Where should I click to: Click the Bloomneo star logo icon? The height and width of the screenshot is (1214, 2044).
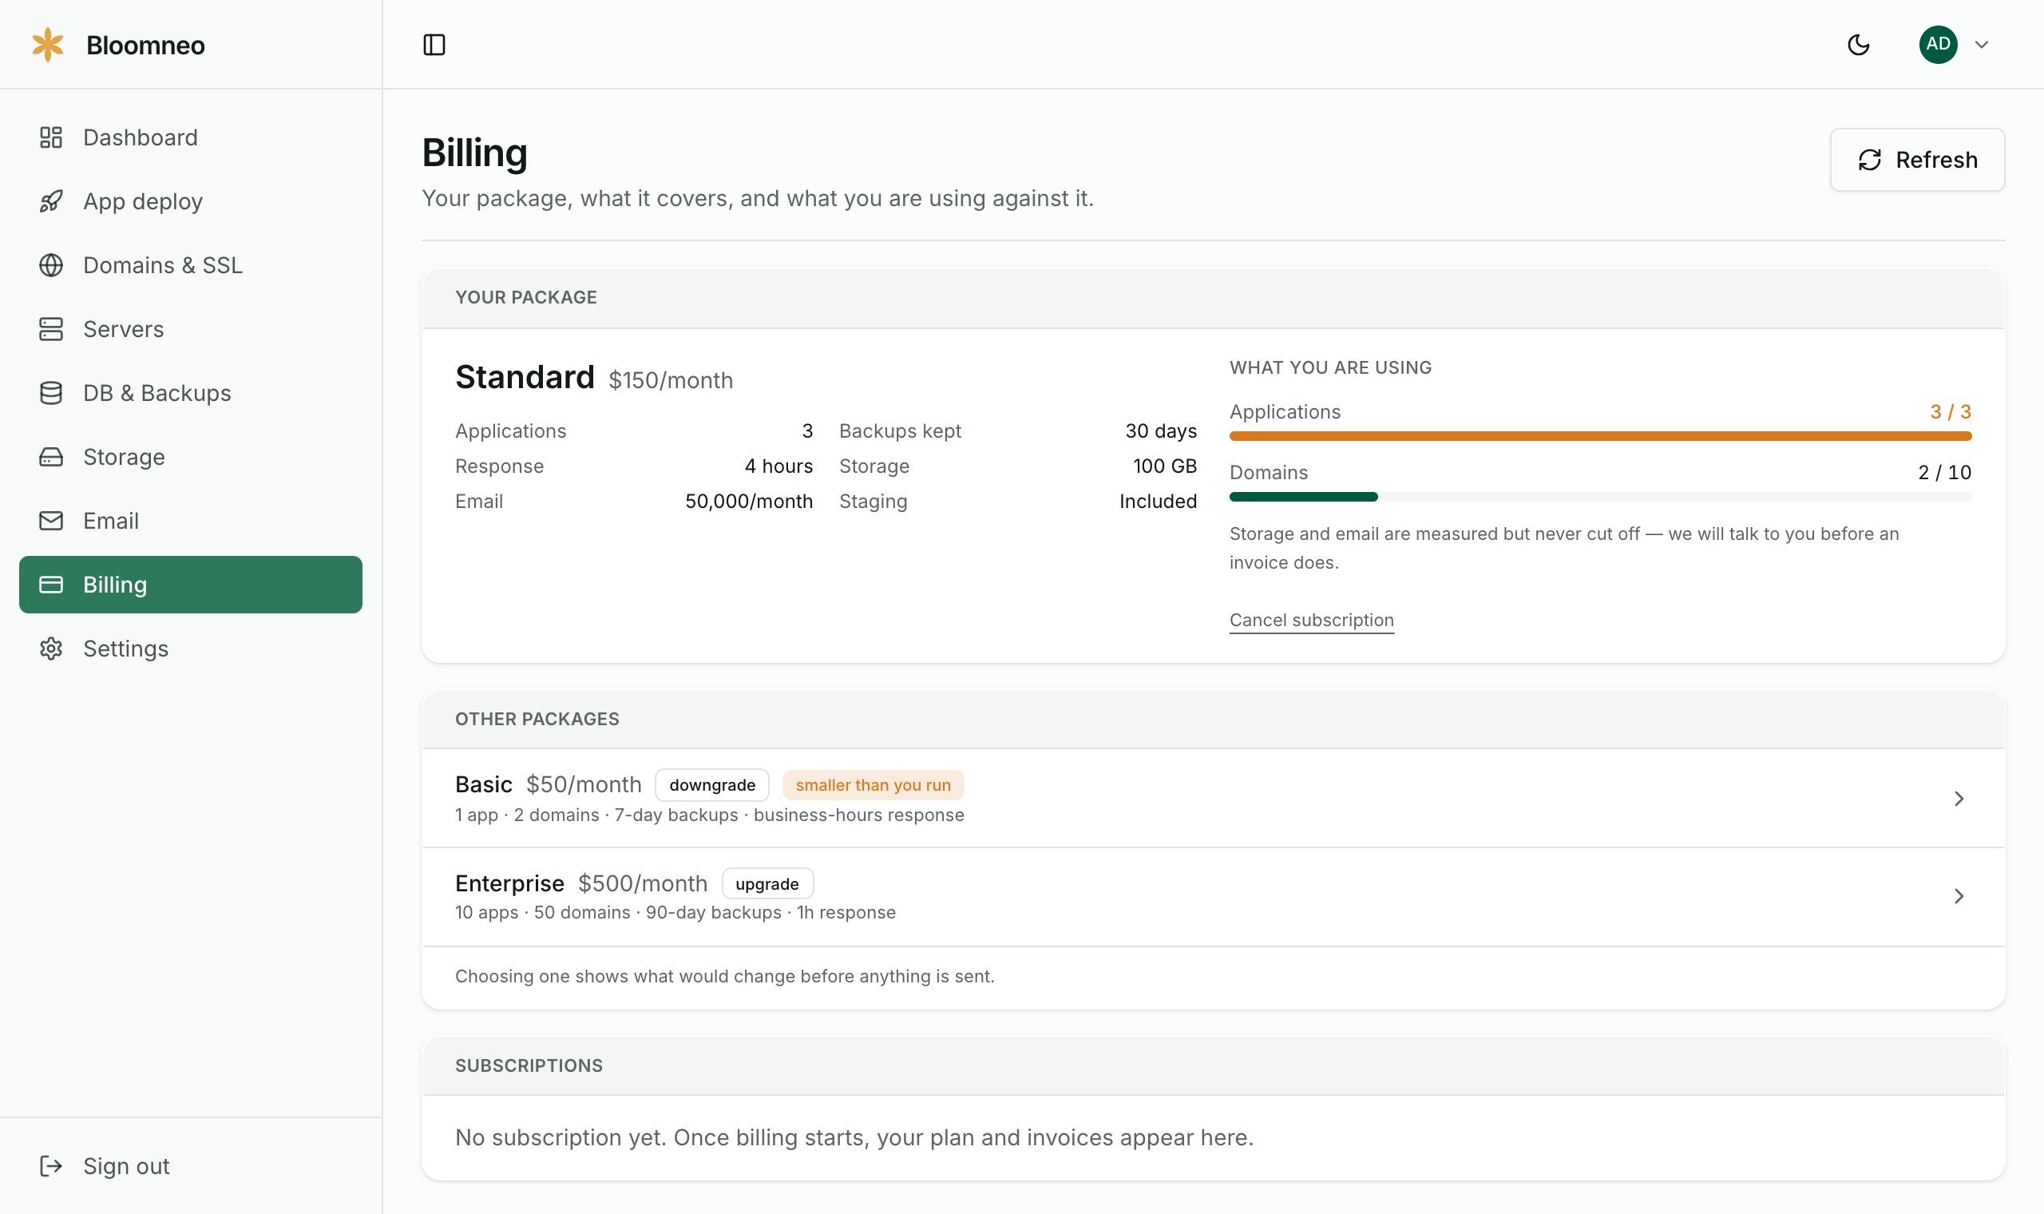point(47,45)
